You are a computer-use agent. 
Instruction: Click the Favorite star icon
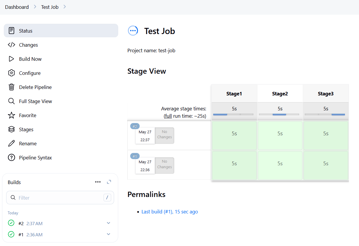point(11,115)
